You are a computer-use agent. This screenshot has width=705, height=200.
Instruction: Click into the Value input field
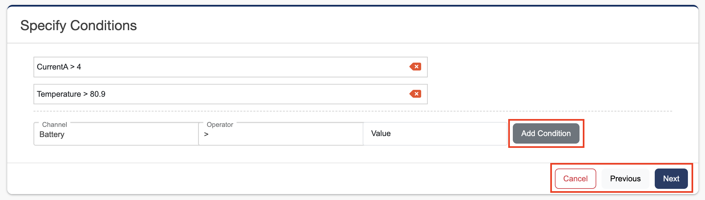[435, 133]
